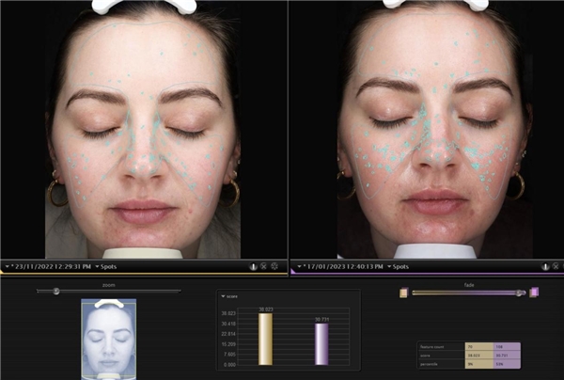Click the 0.000 axis label on chart
564x380 pixels.
point(229,365)
